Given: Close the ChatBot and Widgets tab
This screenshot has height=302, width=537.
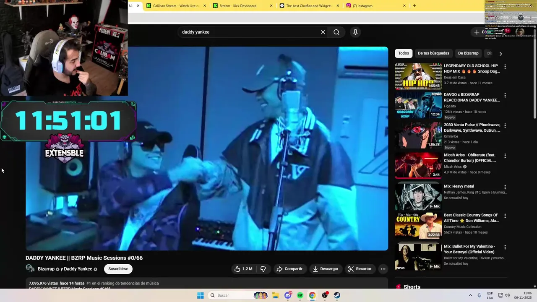Looking at the screenshot, I should [x=338, y=6].
